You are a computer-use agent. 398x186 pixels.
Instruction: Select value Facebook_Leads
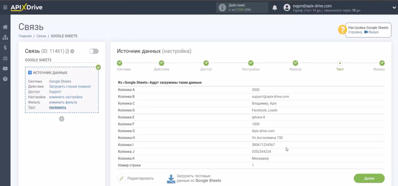(x=265, y=110)
